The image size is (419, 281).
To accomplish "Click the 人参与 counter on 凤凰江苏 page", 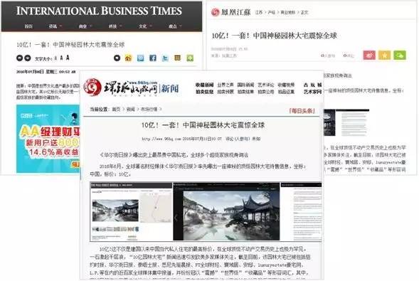I will coord(328,55).
